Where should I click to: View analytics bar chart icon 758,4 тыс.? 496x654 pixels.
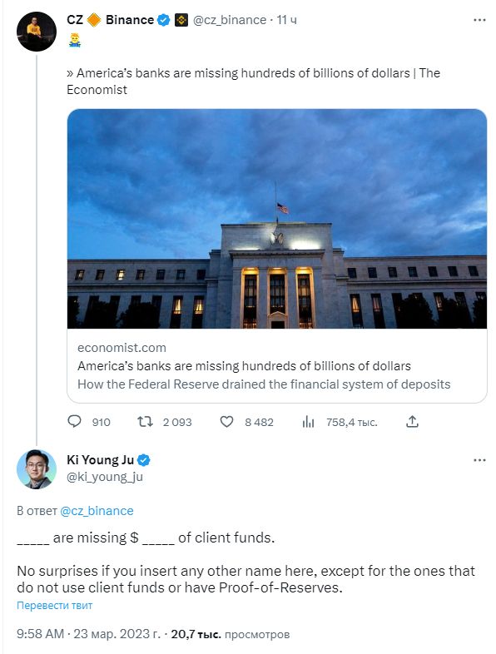[x=308, y=422]
